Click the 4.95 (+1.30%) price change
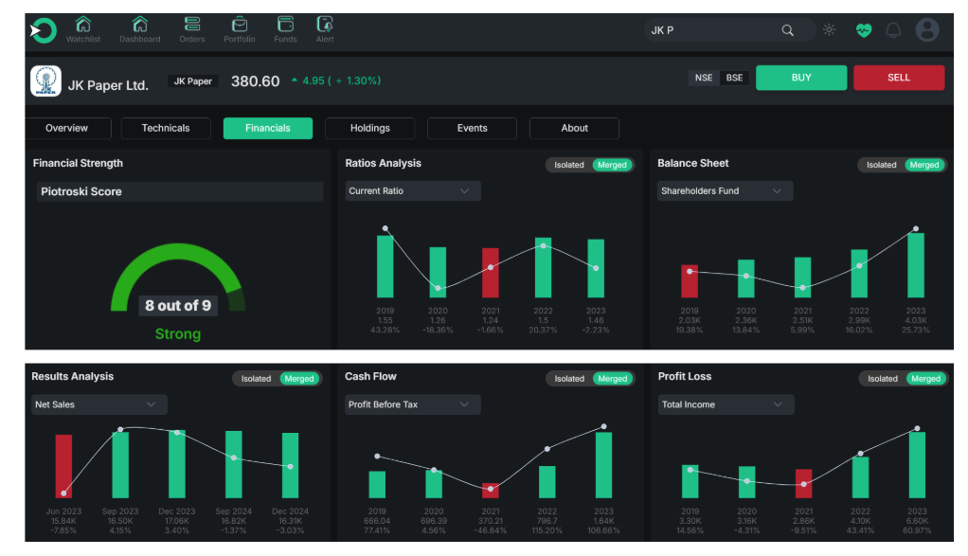968x556 pixels. [x=336, y=81]
